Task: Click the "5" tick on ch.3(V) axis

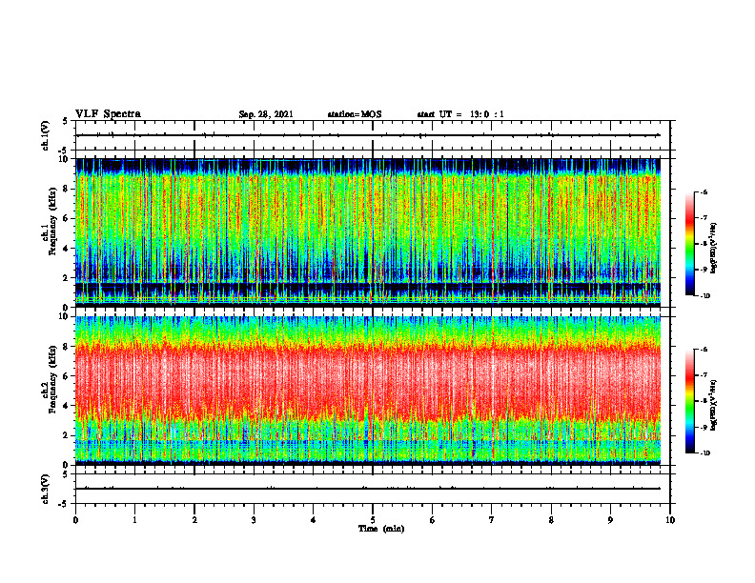Action: click(66, 474)
